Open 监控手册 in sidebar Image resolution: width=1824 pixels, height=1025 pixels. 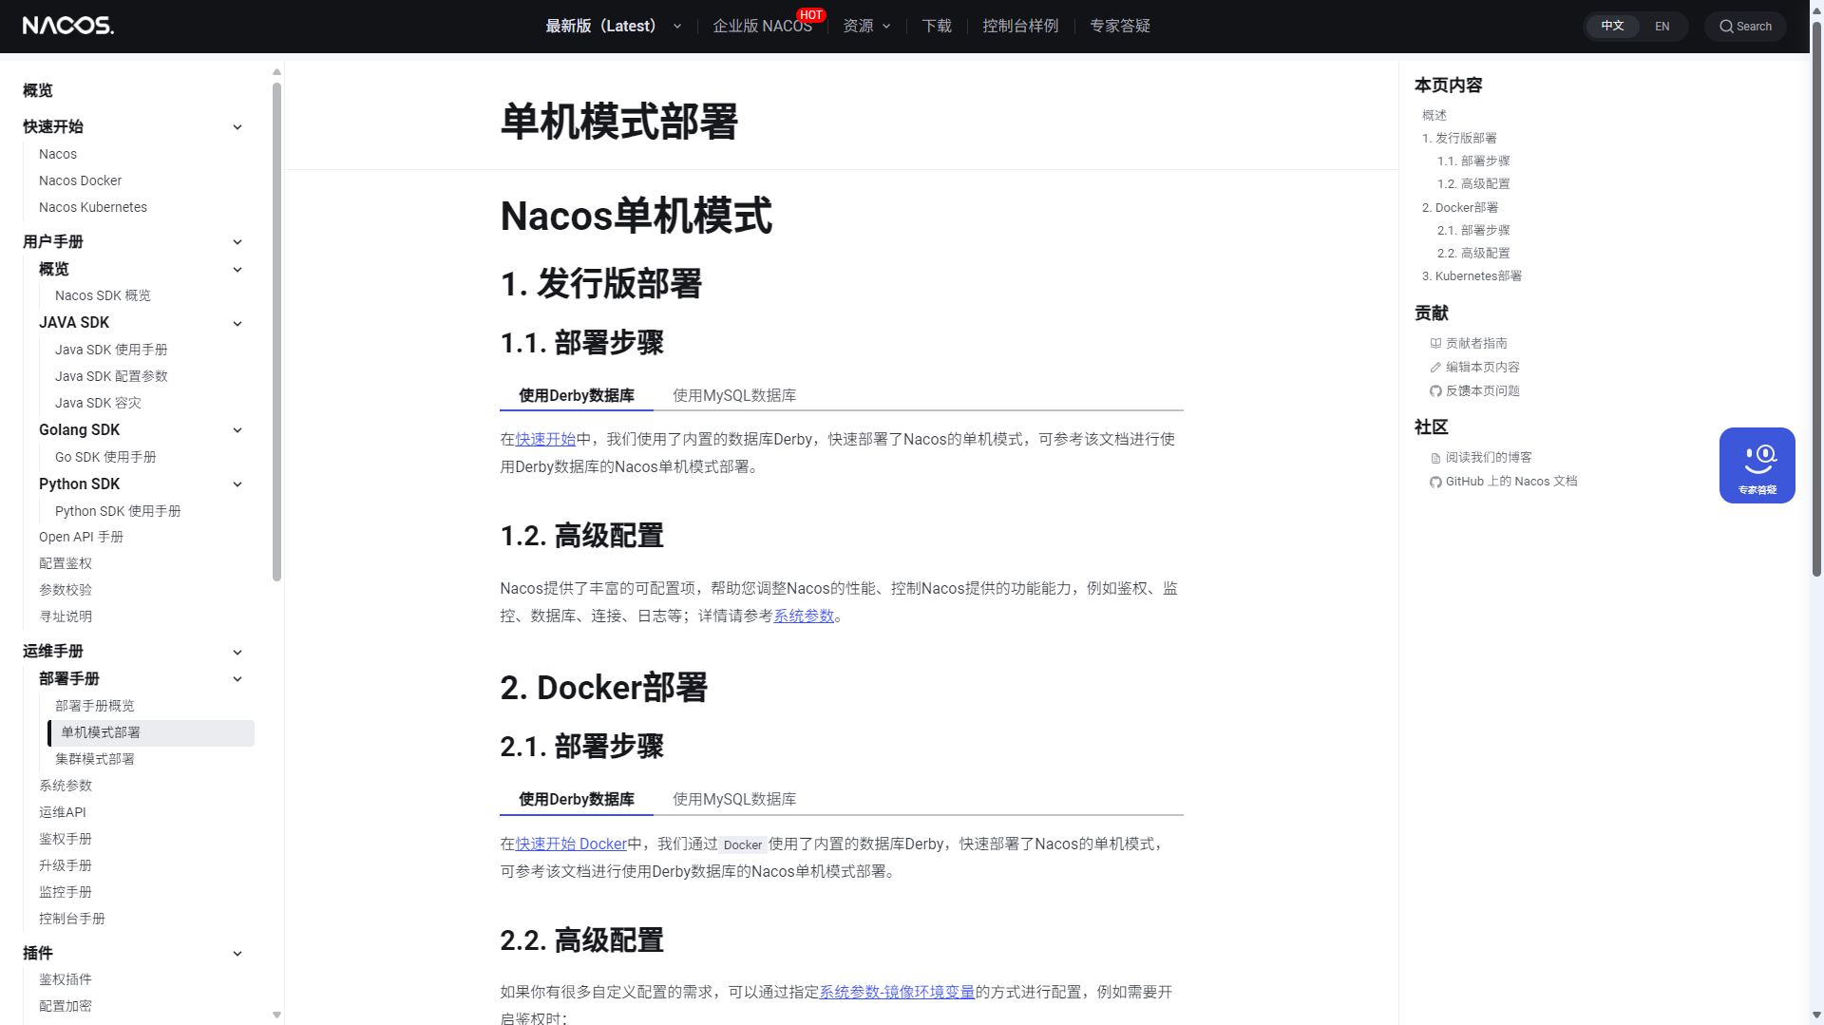[x=66, y=892]
